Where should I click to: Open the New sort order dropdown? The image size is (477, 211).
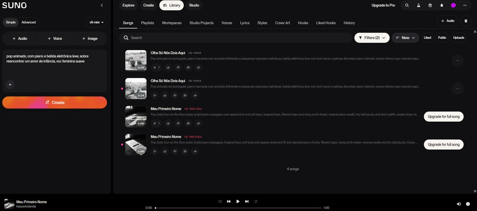pyautogui.click(x=405, y=38)
